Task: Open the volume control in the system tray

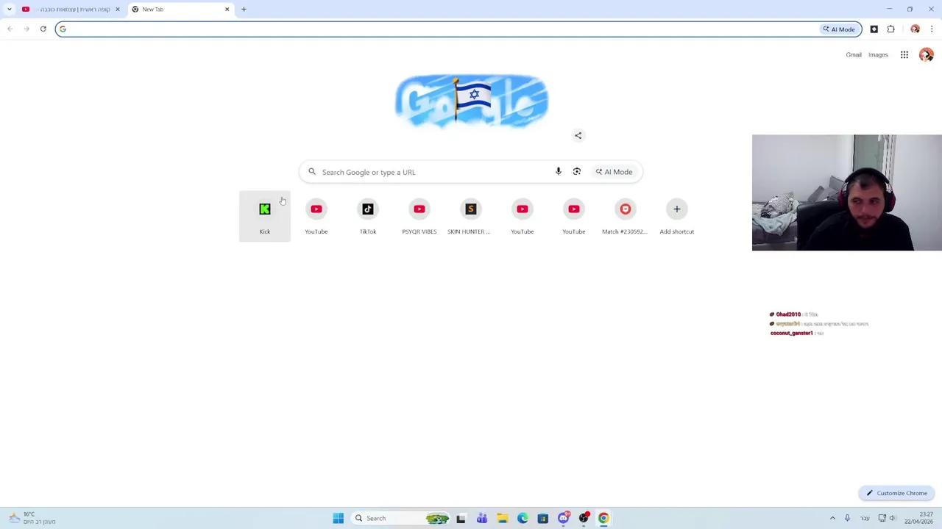Action: pyautogui.click(x=893, y=518)
